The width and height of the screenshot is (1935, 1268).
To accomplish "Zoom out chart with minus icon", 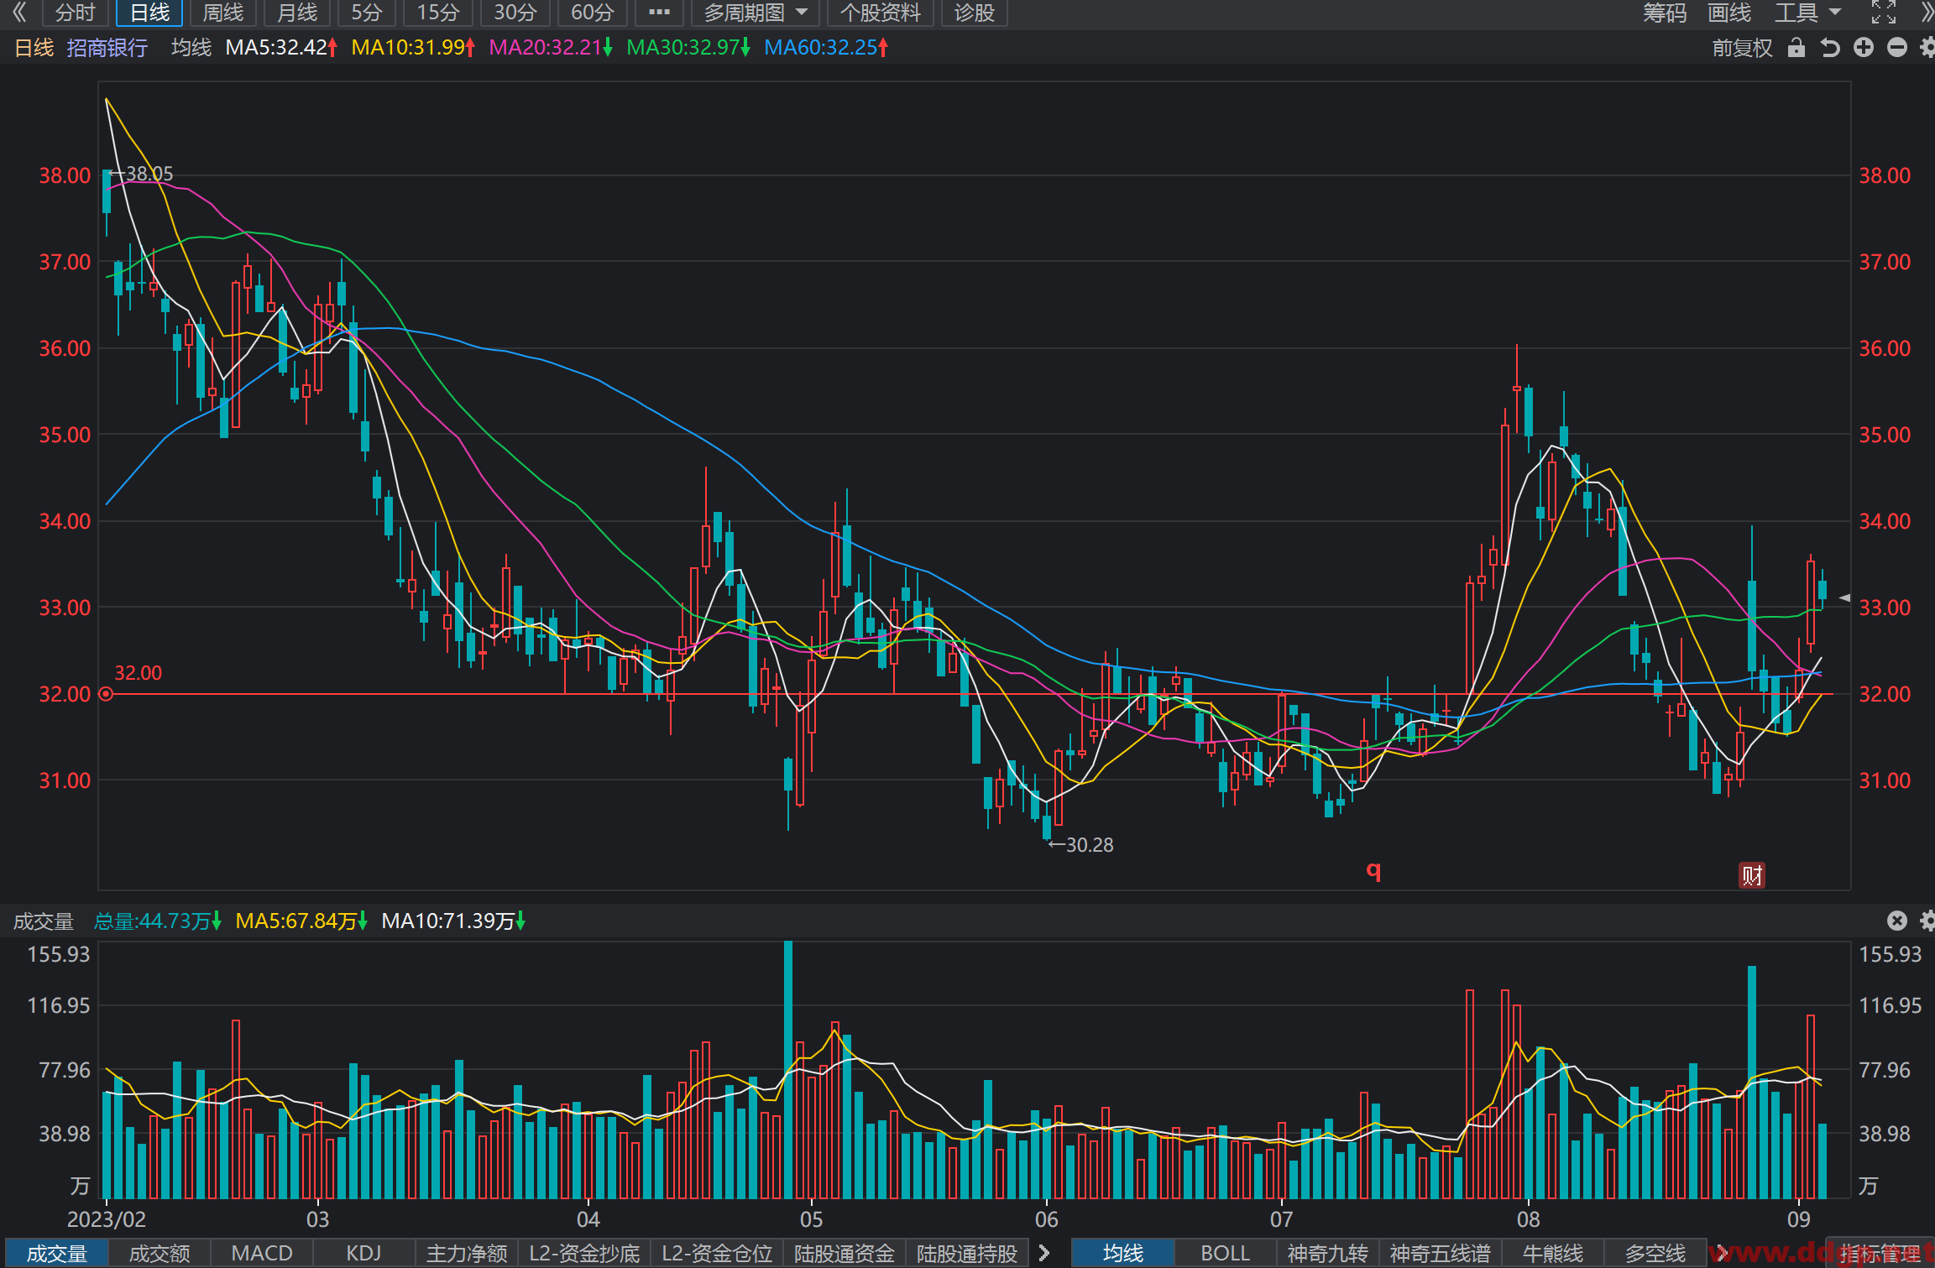I will tap(1897, 48).
